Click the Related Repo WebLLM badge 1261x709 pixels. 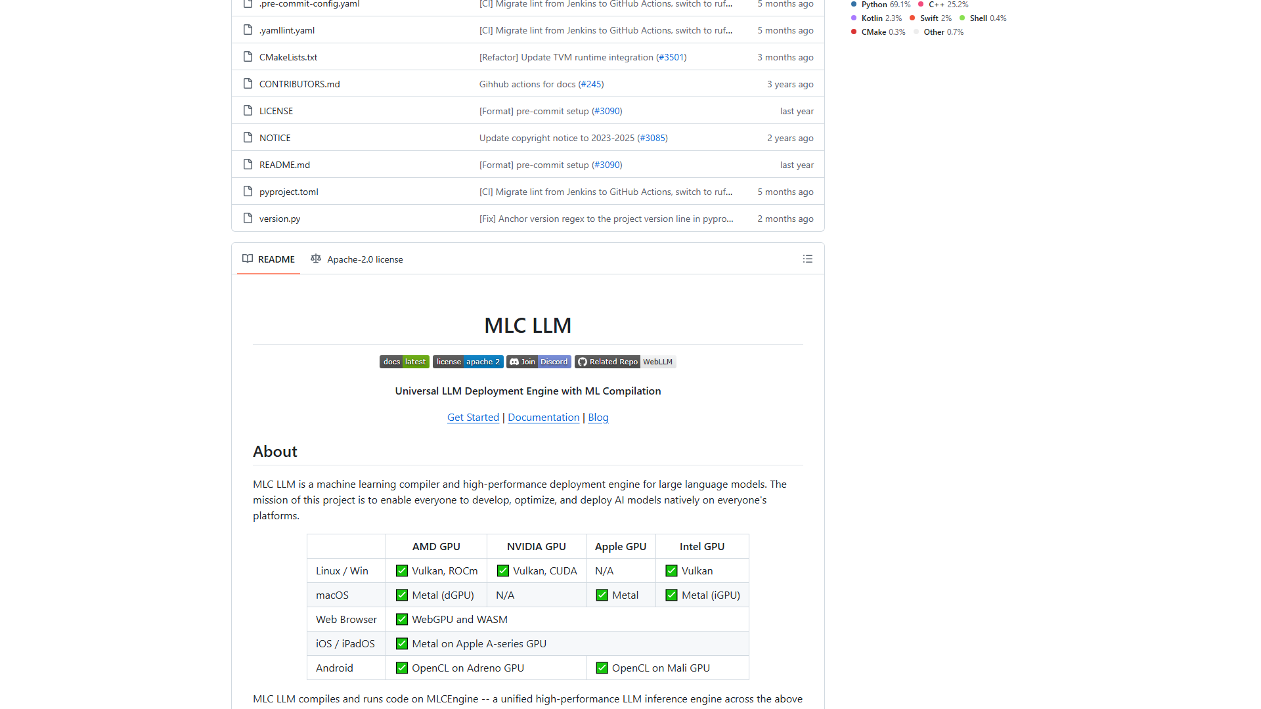625,362
